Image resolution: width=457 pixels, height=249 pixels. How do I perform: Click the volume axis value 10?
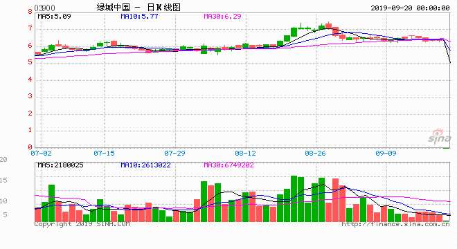coord(3,201)
